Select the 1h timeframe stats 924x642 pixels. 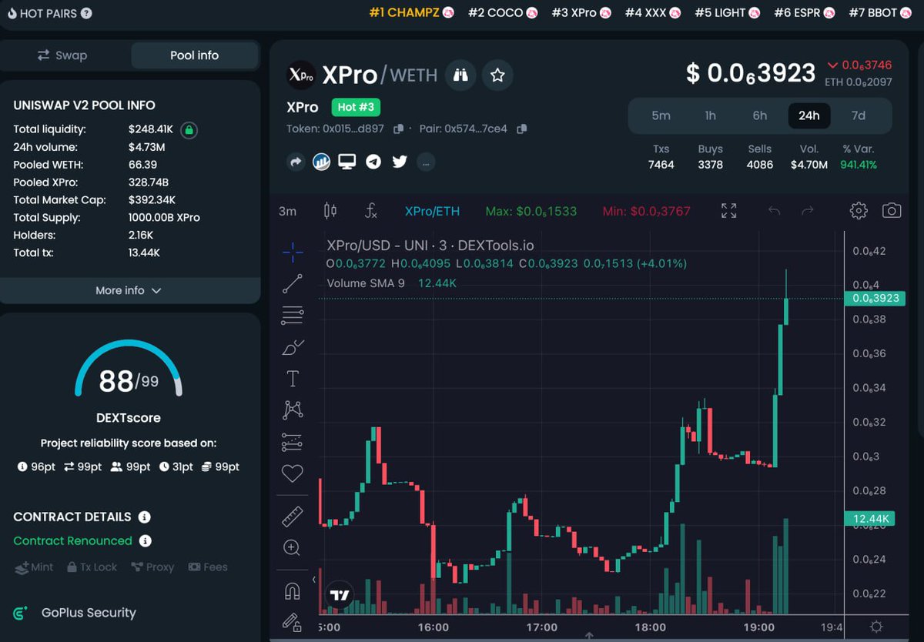(x=710, y=115)
